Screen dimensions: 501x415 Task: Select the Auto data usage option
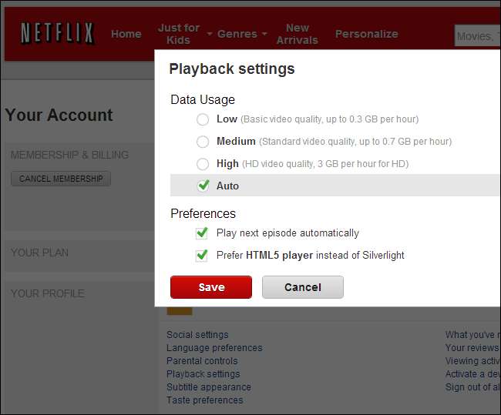coord(203,186)
